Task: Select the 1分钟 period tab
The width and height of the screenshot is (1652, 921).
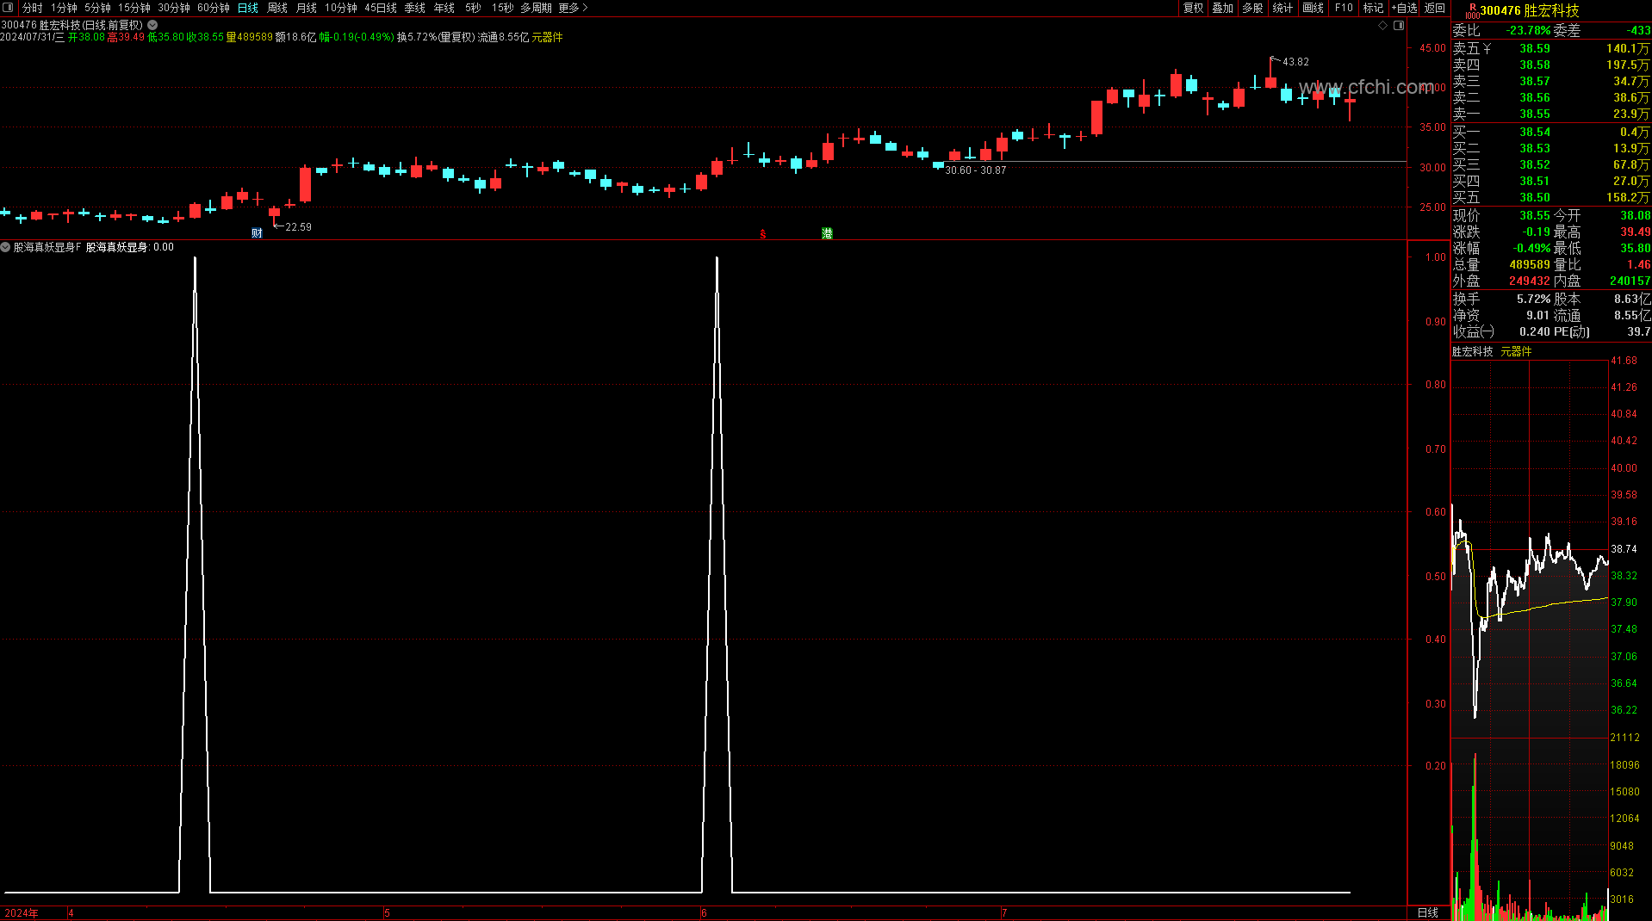Action: (x=64, y=8)
